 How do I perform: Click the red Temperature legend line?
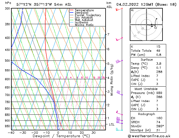click(x=71, y=10)
